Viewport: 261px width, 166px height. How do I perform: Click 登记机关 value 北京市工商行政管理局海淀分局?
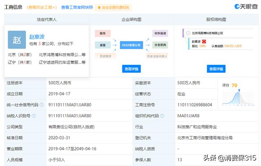point(205,138)
